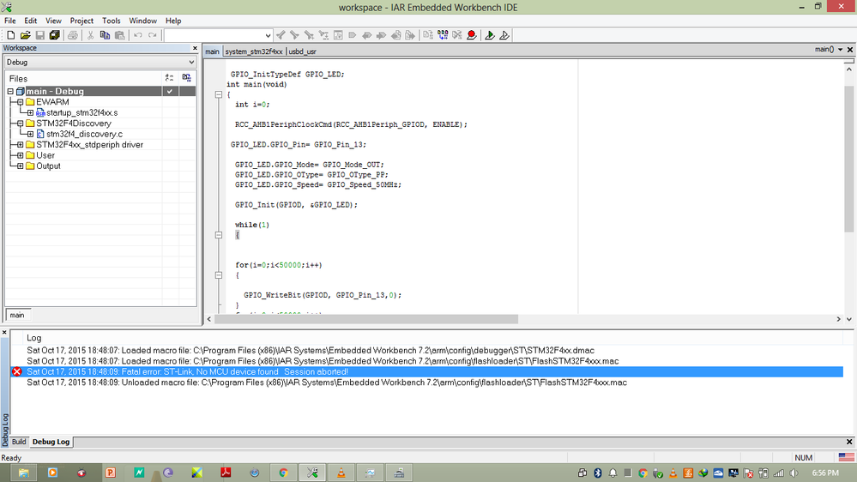Click the configuration column header icon in Files
The image size is (857, 482).
click(170, 78)
